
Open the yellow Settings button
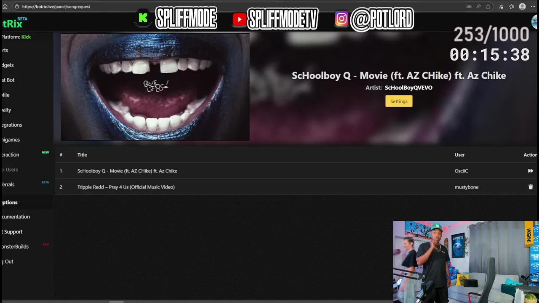(399, 101)
